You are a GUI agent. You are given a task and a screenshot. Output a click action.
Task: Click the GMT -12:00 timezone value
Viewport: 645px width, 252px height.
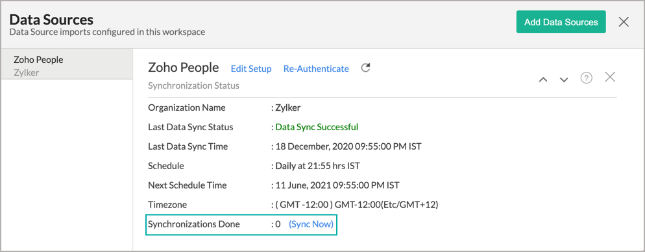357,205
